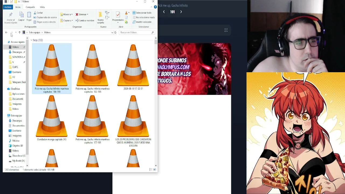Go to next chapter arrow beside 191
This screenshot has width=345, height=194.
[181, 12]
